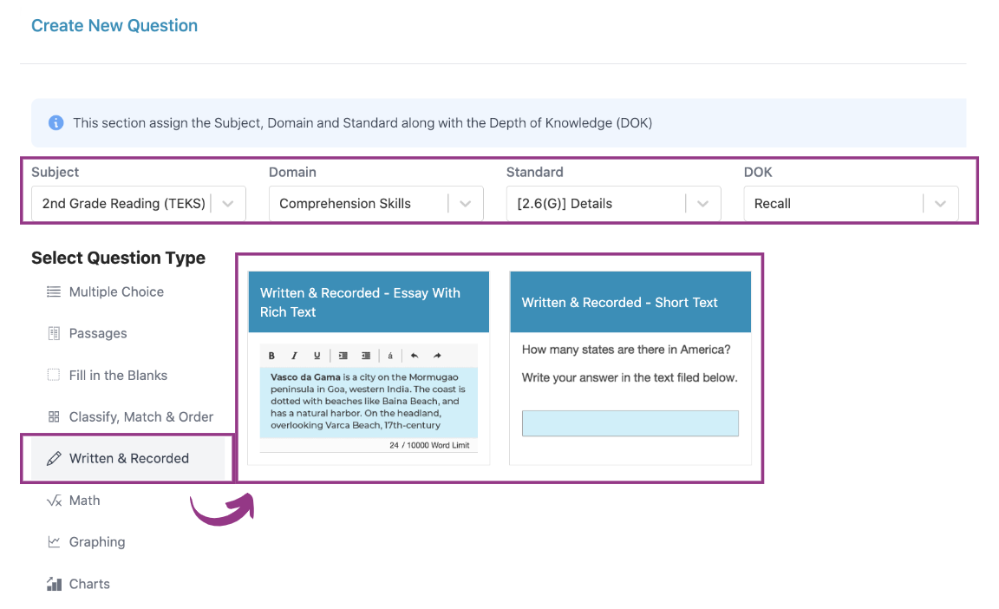The image size is (999, 609).
Task: Click the info banner text about Depth of Knowledge
Action: [x=362, y=123]
